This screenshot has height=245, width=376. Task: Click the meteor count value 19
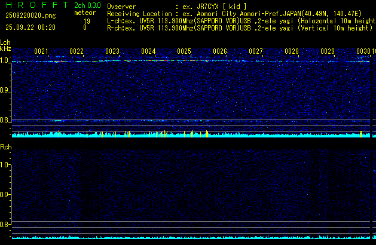point(87,21)
